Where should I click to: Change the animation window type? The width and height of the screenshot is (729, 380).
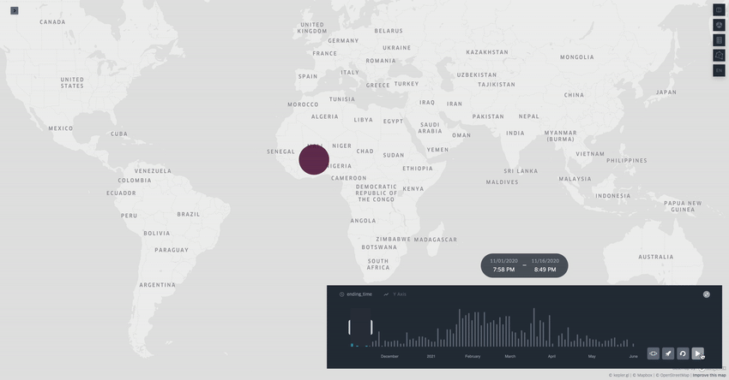coord(654,353)
